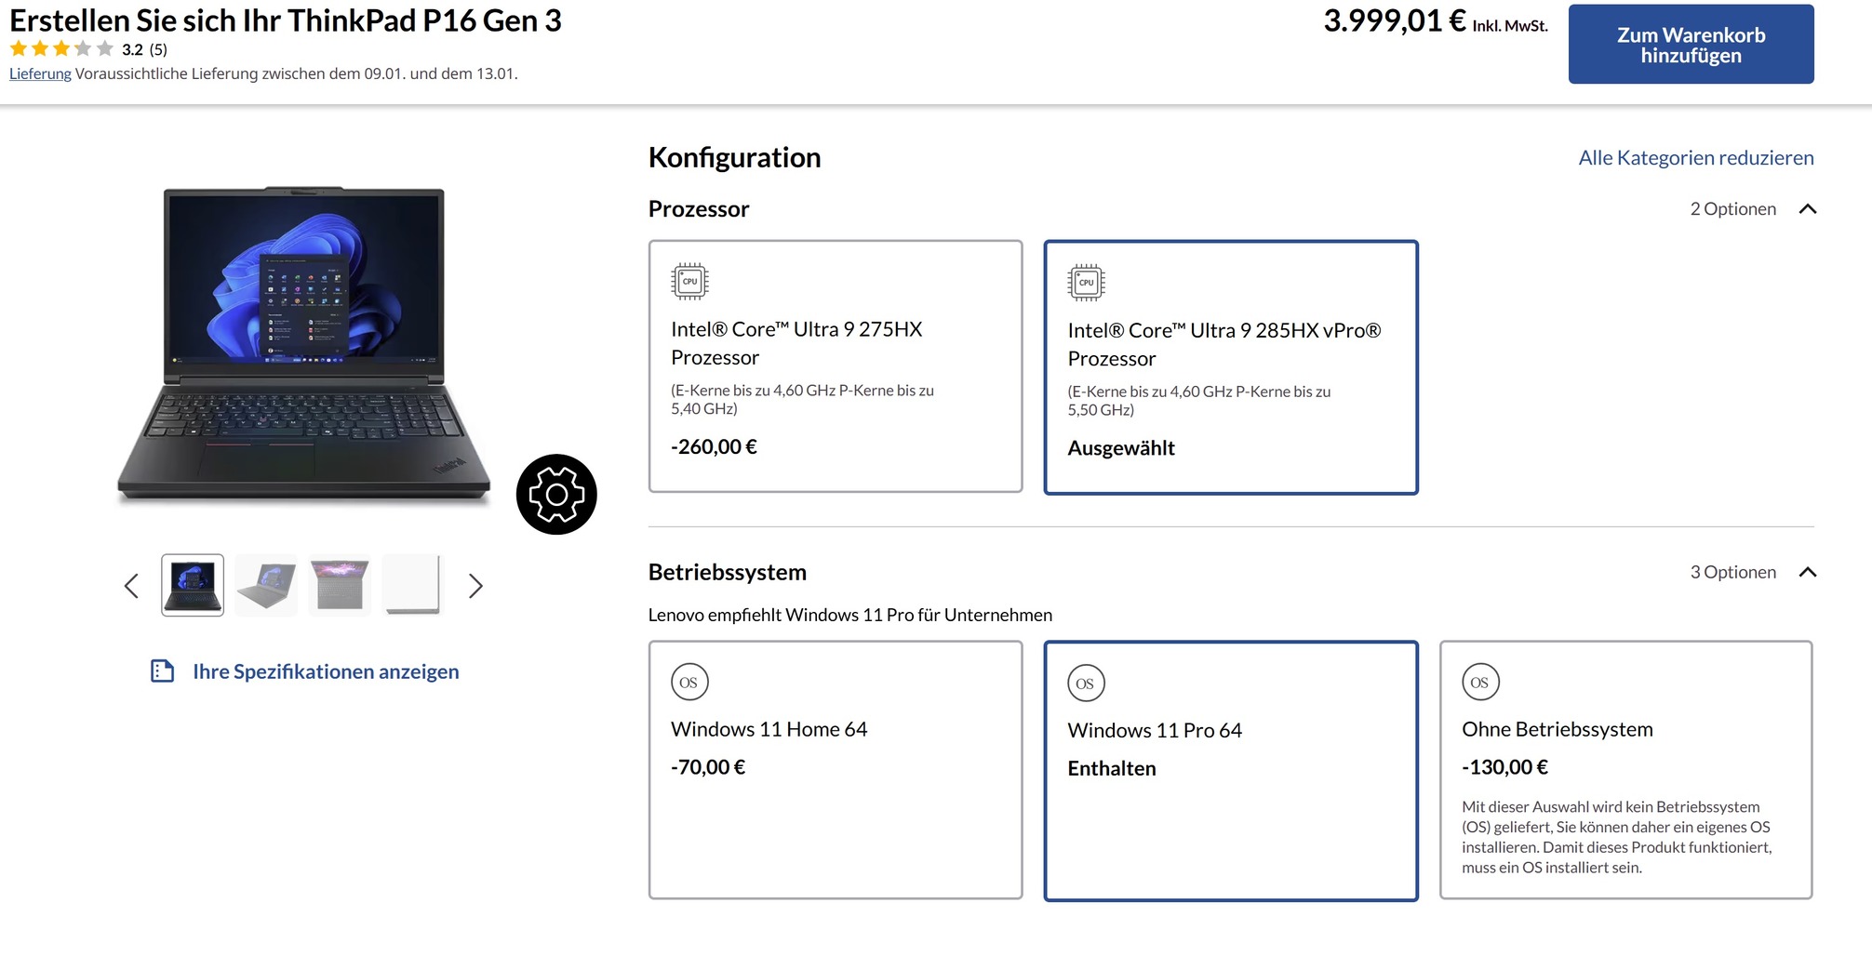Click the previous image arrow in gallery
1872x969 pixels.
coord(131,586)
